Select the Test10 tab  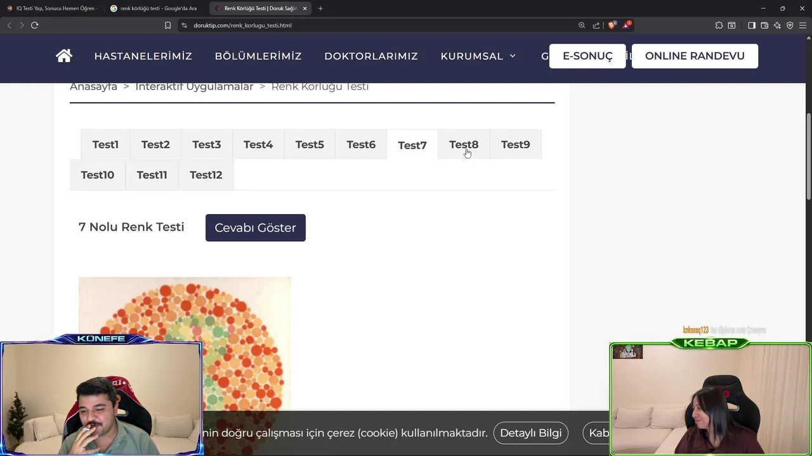pos(98,175)
